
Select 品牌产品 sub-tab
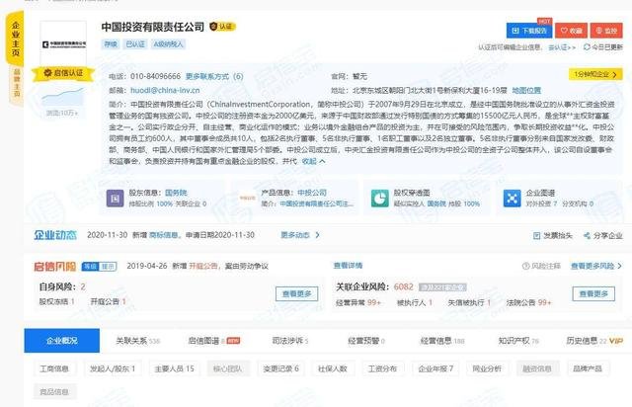(x=588, y=368)
